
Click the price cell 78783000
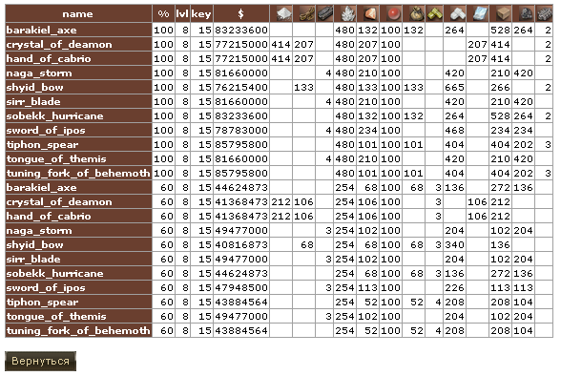(241, 130)
